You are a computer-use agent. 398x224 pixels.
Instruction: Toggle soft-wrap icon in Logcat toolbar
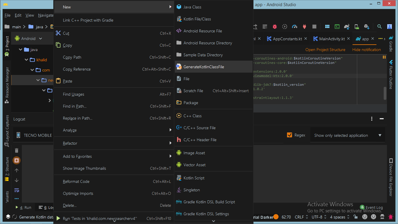coord(17,190)
